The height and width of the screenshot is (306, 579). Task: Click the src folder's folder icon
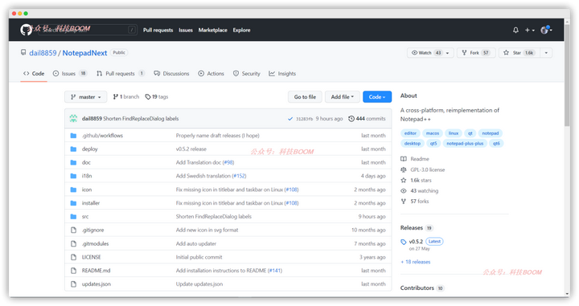[73, 217]
